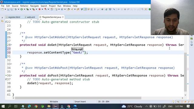The image size is (194, 109).
Task: Click the Save All toolbar icon
Action: point(12,9)
